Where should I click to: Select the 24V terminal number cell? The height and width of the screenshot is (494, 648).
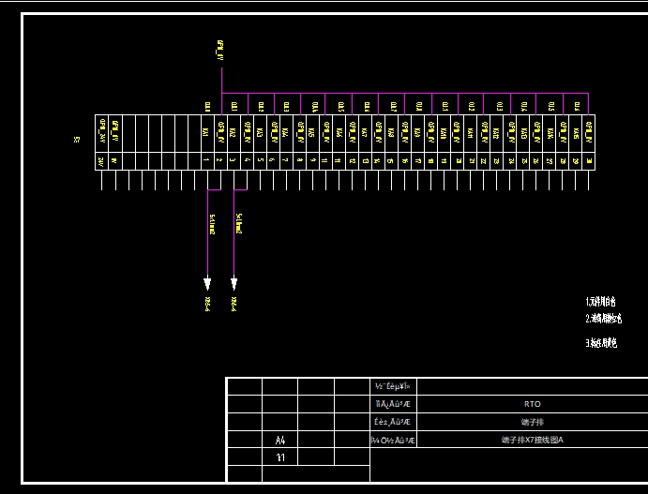pyautogui.click(x=101, y=160)
